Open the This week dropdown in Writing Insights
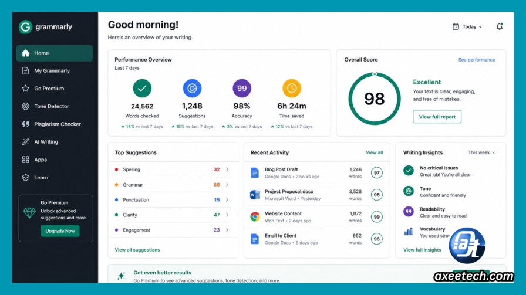Viewport: 526px width, 295px height. click(481, 152)
